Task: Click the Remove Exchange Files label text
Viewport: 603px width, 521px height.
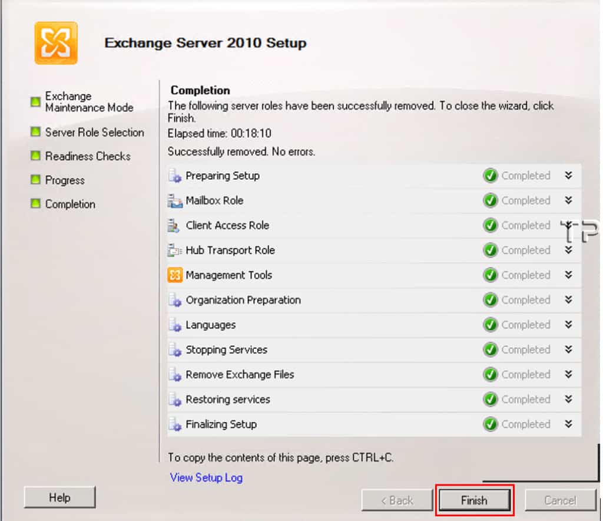Action: click(x=240, y=374)
